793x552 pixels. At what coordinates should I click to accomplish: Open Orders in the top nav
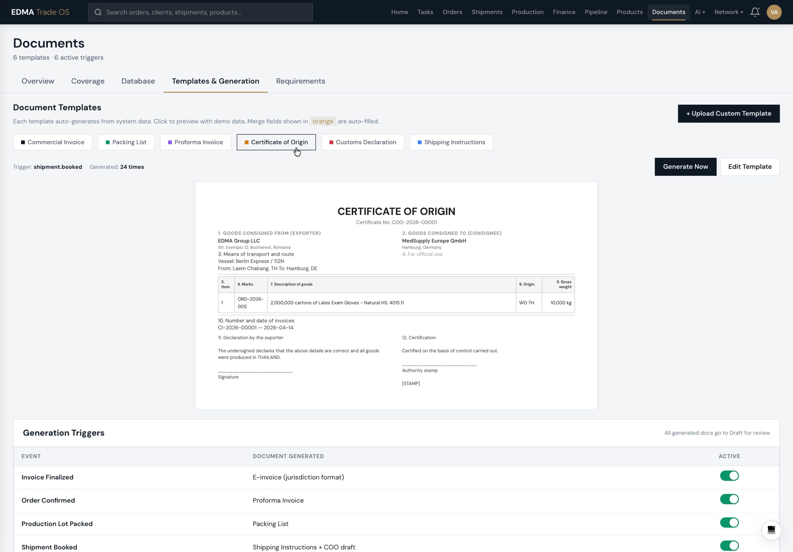[452, 12]
